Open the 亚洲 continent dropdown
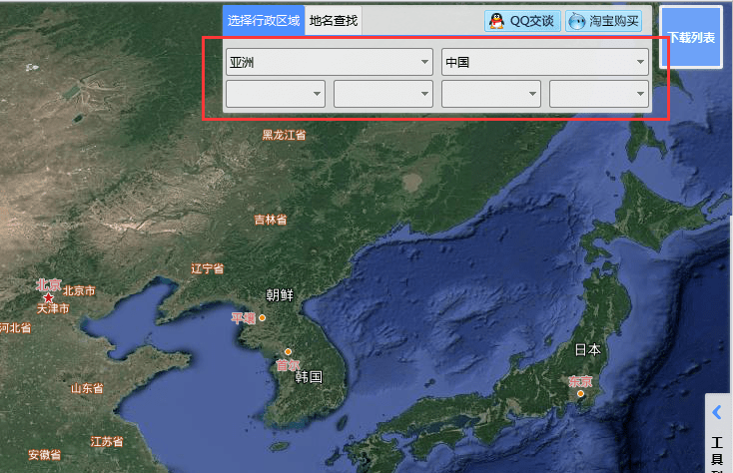733x473 pixels. [x=330, y=62]
